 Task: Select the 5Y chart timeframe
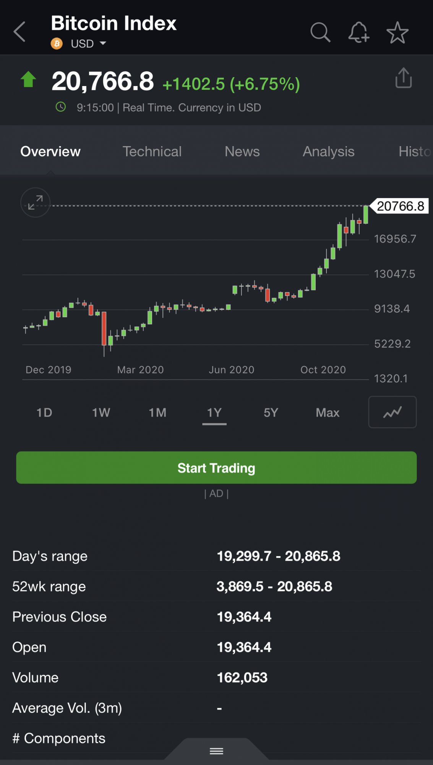pyautogui.click(x=271, y=413)
